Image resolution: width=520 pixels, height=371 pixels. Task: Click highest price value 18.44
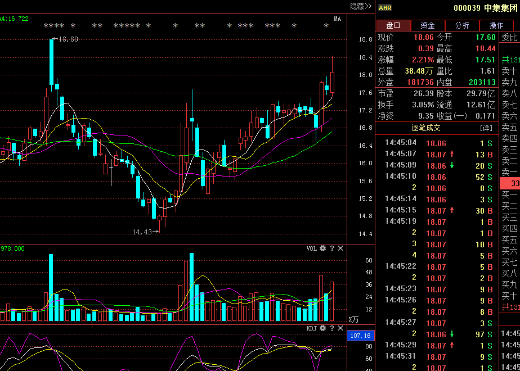pyautogui.click(x=486, y=49)
